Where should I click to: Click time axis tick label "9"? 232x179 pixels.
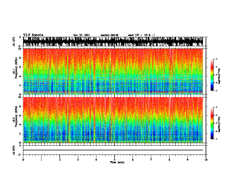187,160
